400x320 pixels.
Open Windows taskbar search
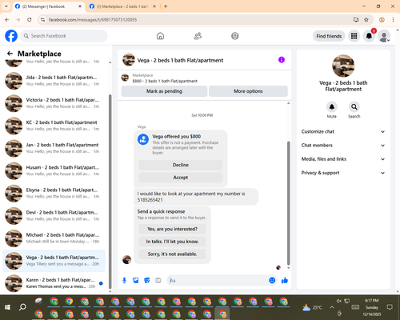coord(22,307)
